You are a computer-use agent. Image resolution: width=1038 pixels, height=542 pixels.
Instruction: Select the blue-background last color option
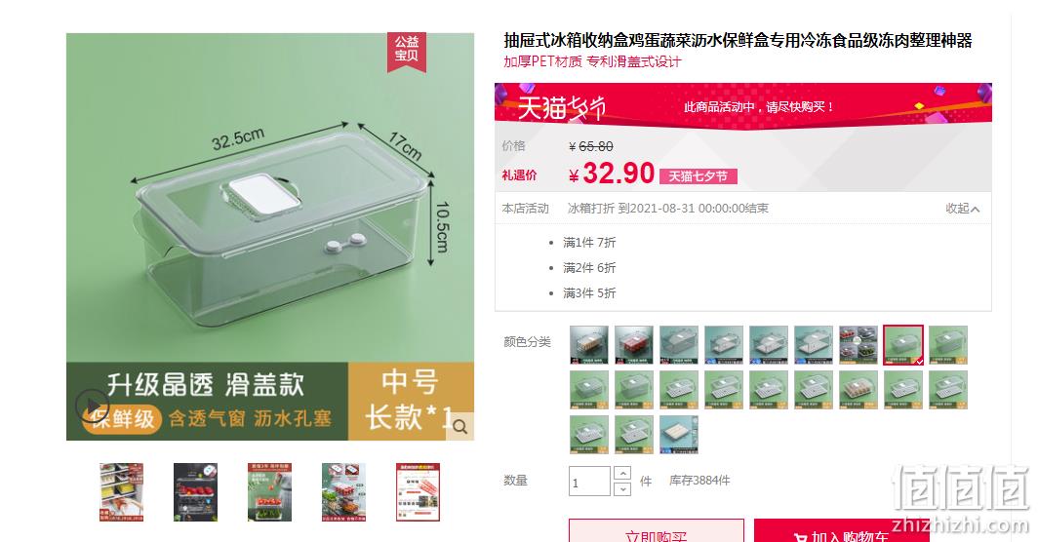pos(679,435)
